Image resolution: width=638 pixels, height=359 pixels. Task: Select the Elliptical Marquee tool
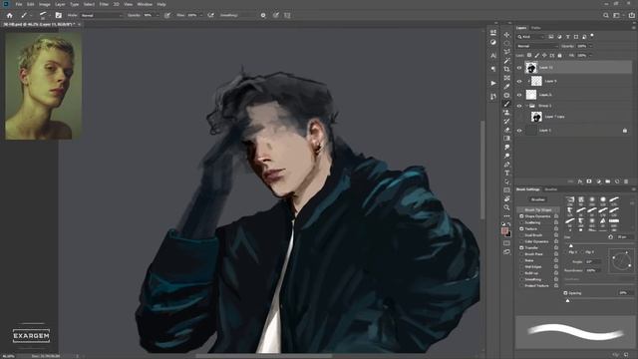pyautogui.click(x=506, y=43)
